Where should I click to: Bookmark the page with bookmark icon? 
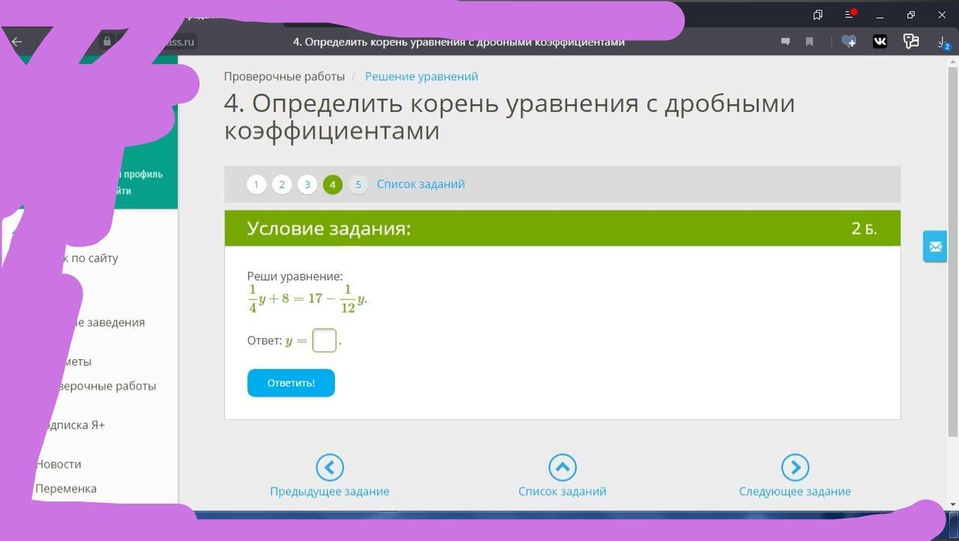[x=809, y=42]
